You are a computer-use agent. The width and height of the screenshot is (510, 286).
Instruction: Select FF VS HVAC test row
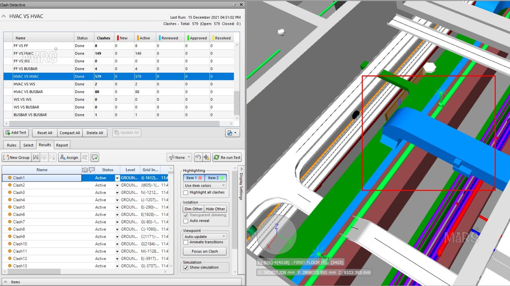(119, 53)
